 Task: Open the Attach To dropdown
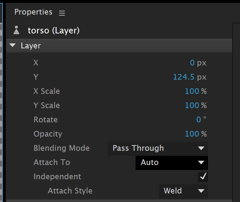[171, 163]
